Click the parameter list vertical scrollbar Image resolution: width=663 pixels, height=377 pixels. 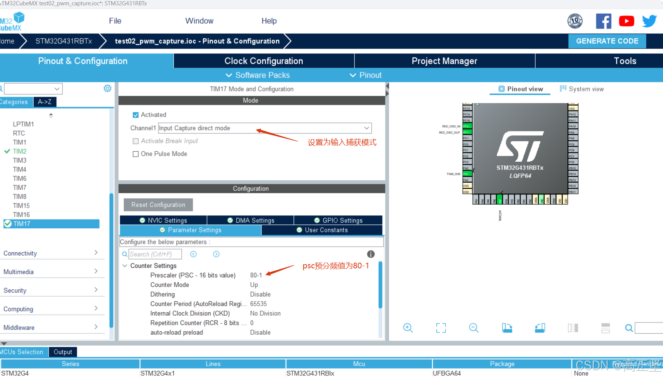click(380, 284)
